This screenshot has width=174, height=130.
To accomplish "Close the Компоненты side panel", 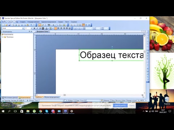I will point(32,31).
